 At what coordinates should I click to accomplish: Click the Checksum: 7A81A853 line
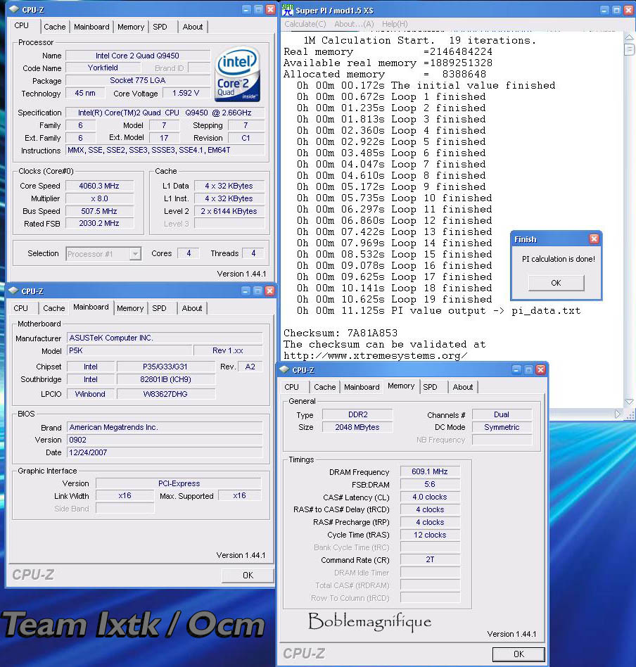pyautogui.click(x=341, y=333)
